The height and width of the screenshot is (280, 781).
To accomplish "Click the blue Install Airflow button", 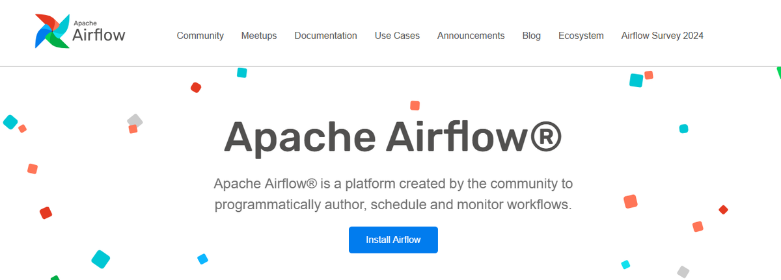I will (393, 240).
